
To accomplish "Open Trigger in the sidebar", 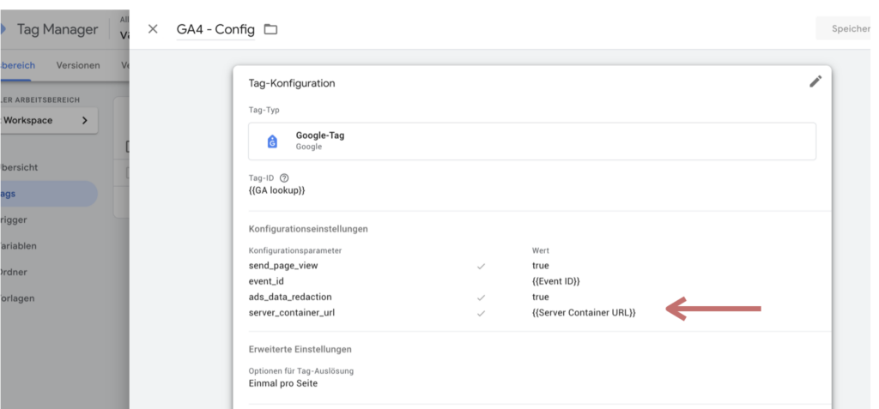I will (14, 220).
